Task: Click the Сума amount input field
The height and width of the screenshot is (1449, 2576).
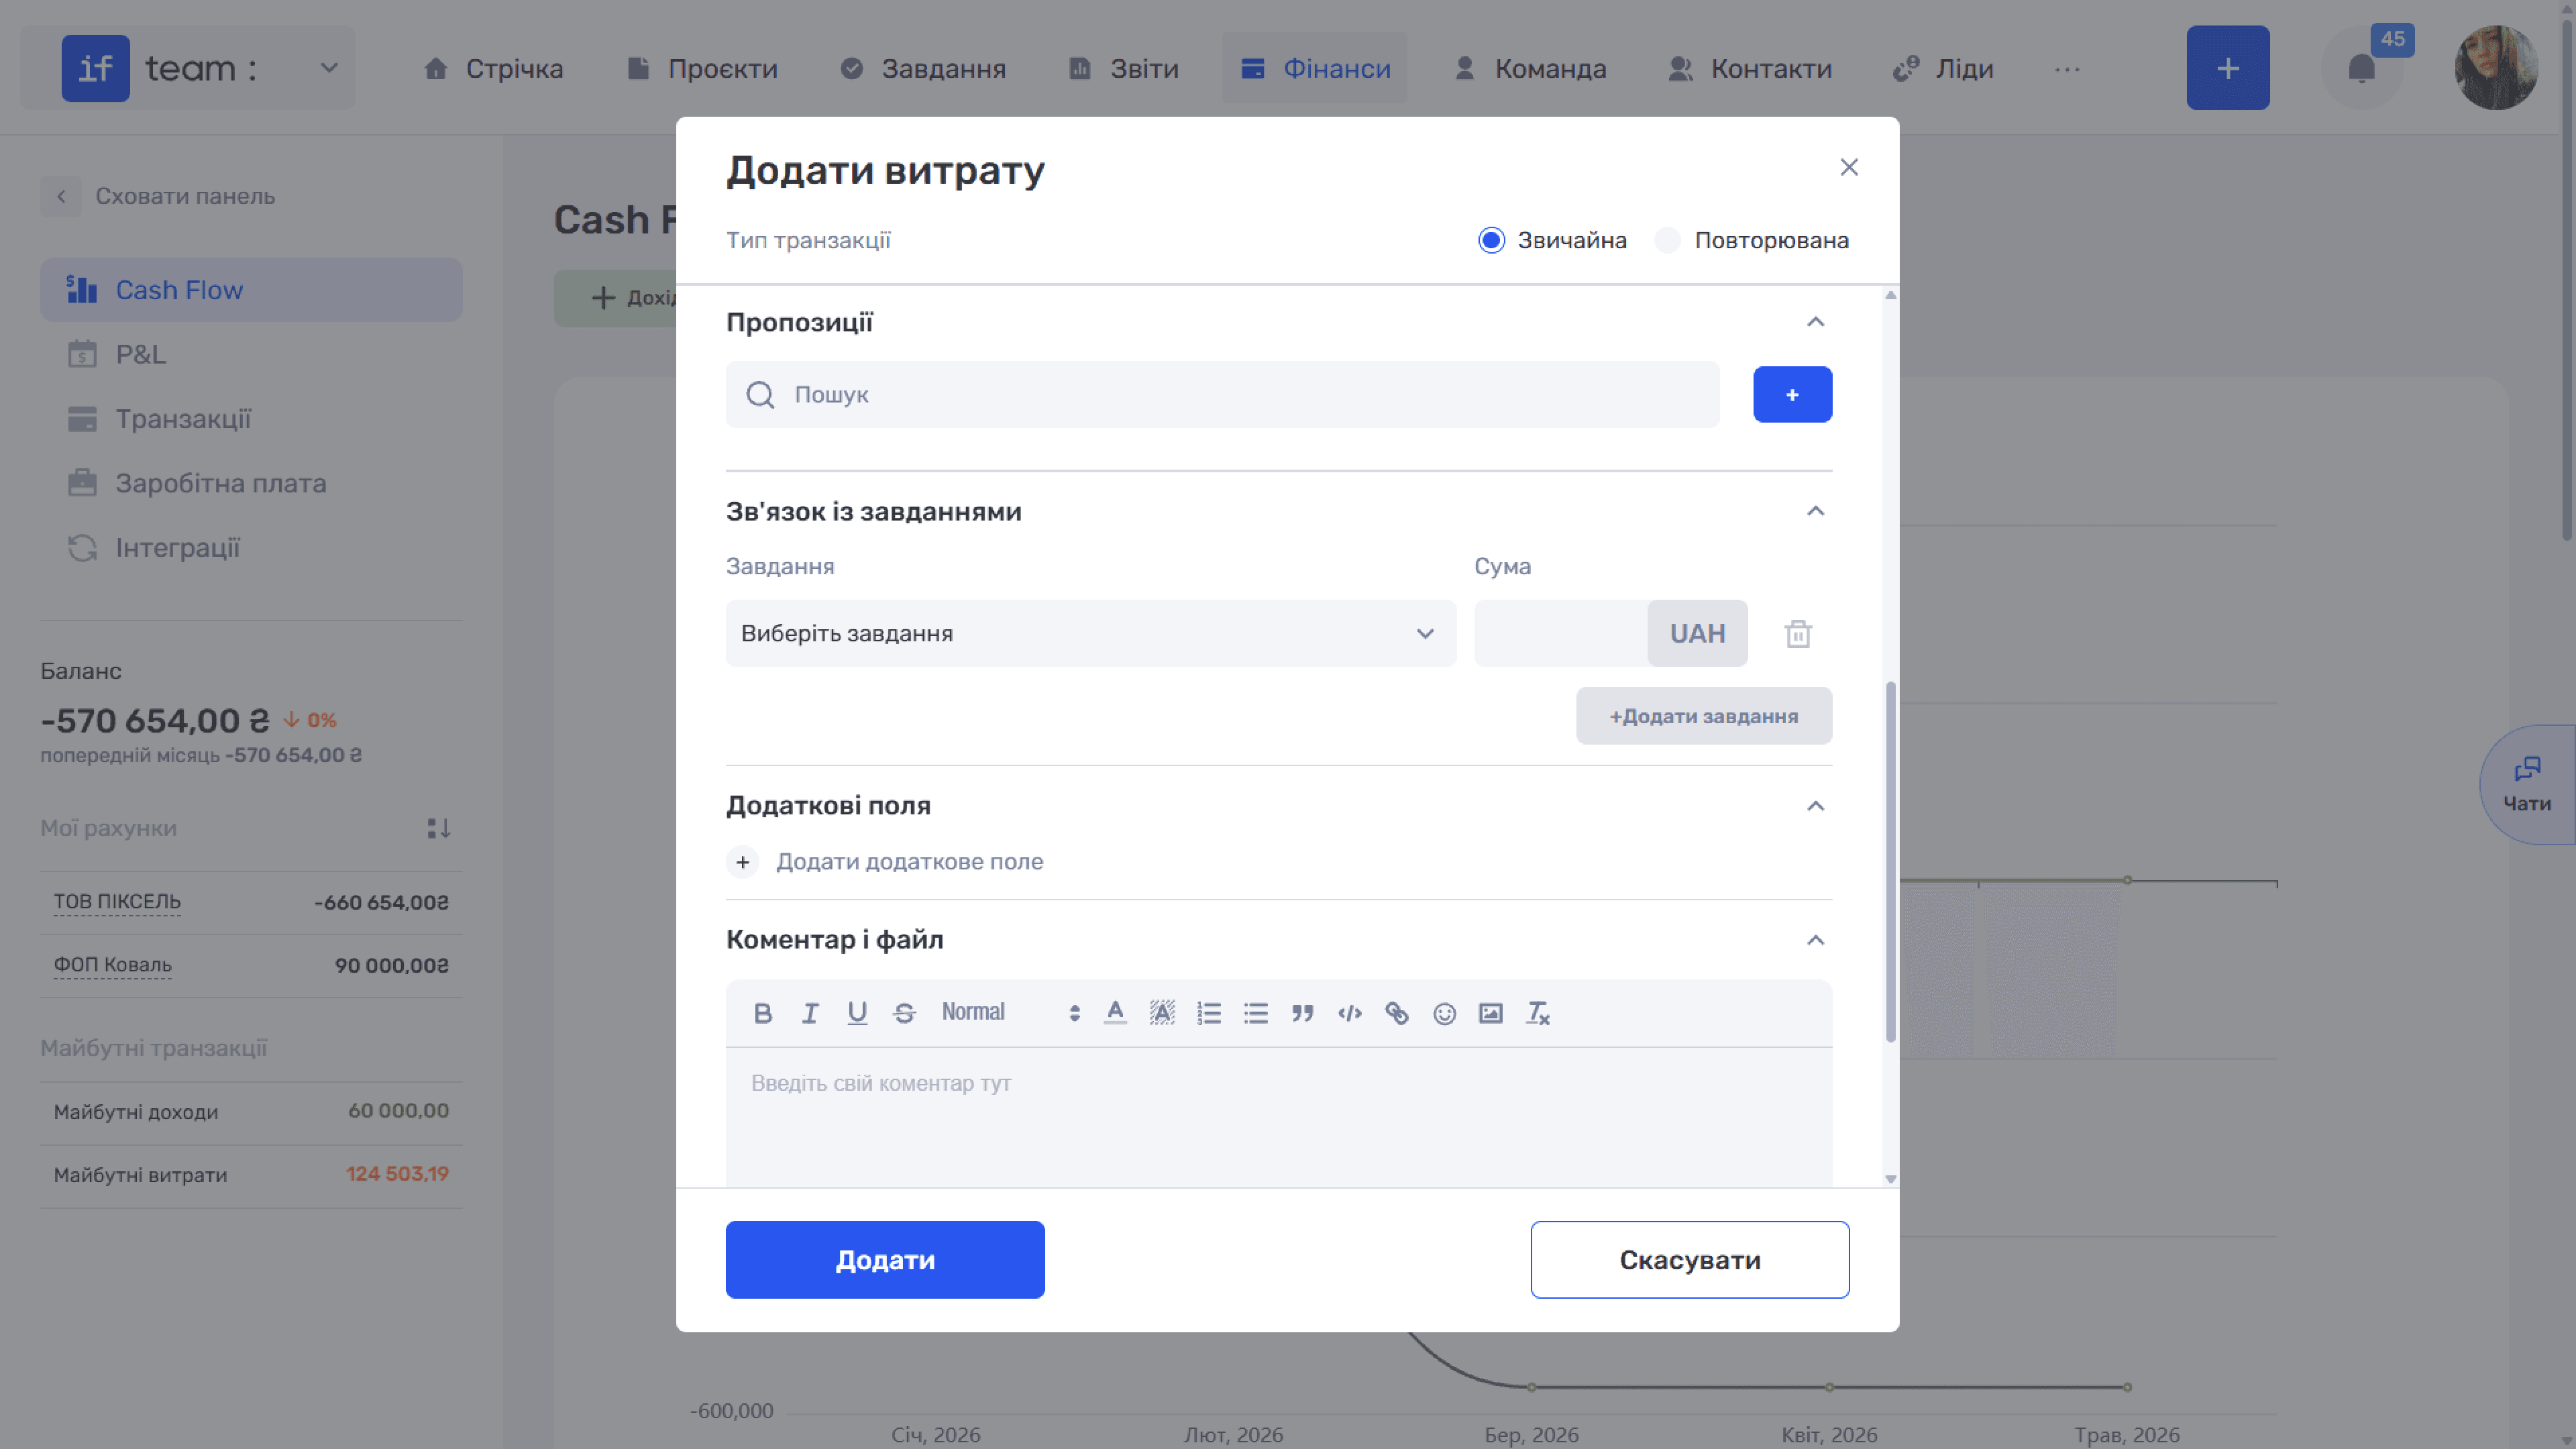Action: pyautogui.click(x=1560, y=634)
